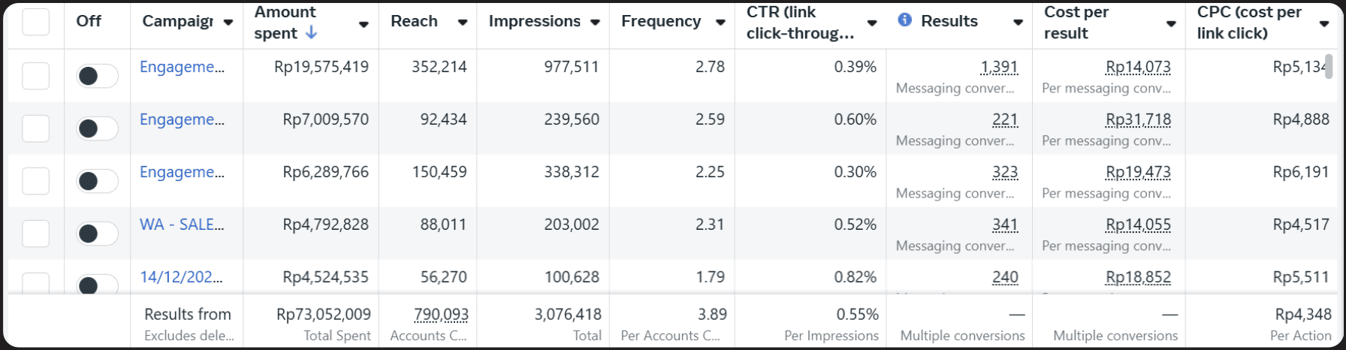This screenshot has width=1346, height=350.
Task: Click the vertical scrollbar thumb
Action: (x=1328, y=66)
